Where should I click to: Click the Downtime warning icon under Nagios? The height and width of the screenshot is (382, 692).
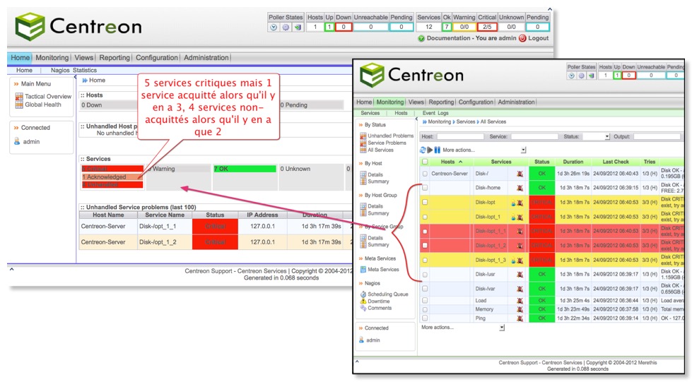pos(363,301)
